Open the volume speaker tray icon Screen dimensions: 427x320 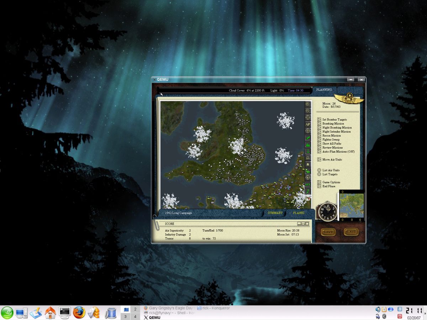coord(378,309)
